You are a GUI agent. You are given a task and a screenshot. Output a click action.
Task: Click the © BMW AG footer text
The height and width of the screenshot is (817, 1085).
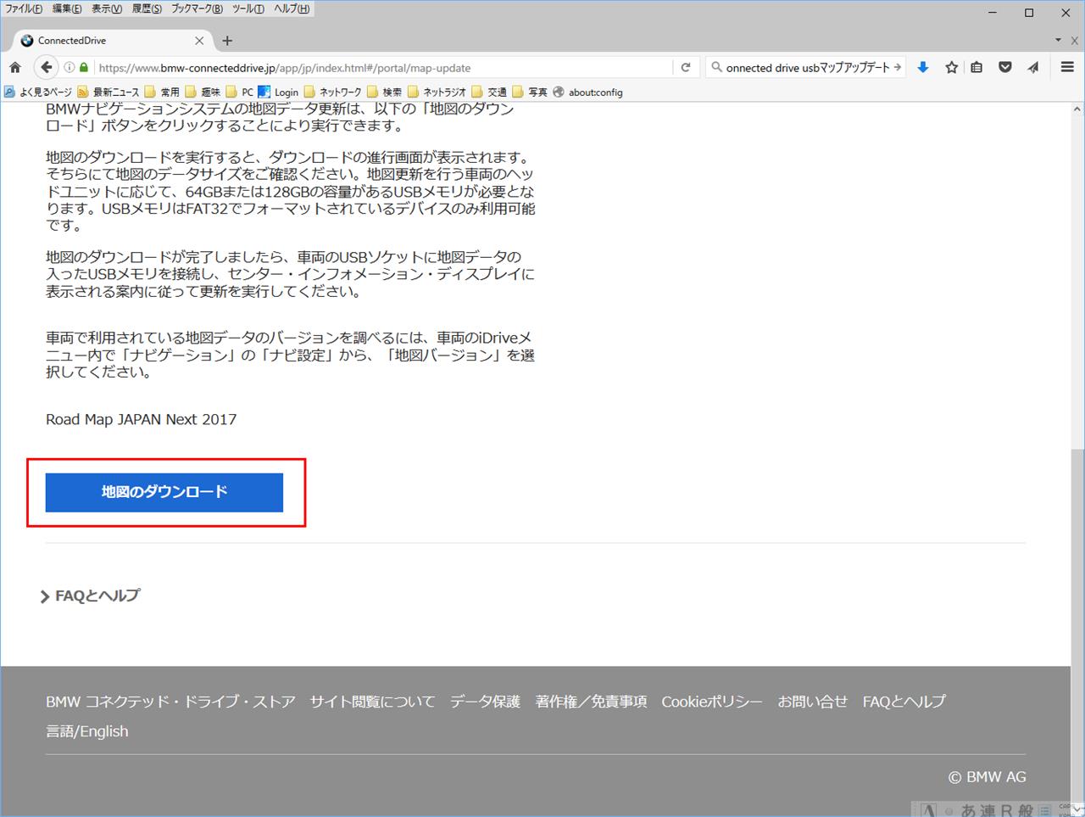987,777
